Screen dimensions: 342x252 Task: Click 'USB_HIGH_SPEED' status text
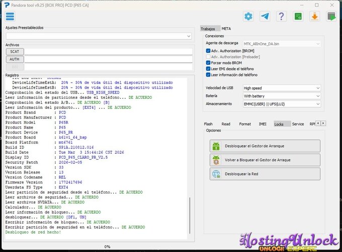103,92
